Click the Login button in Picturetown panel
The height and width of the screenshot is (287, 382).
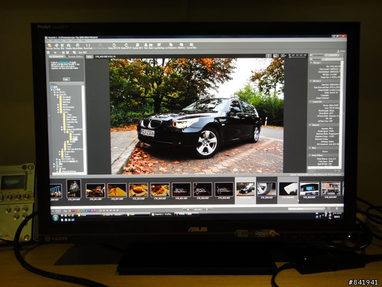pos(66,79)
